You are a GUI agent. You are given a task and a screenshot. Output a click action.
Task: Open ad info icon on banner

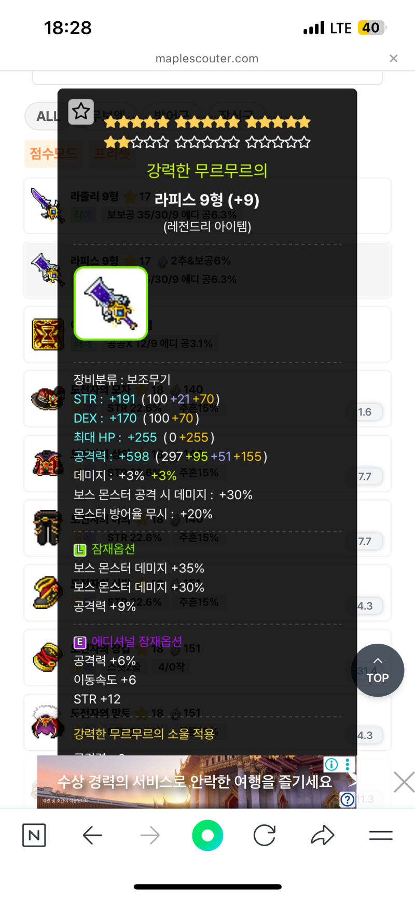click(x=331, y=764)
